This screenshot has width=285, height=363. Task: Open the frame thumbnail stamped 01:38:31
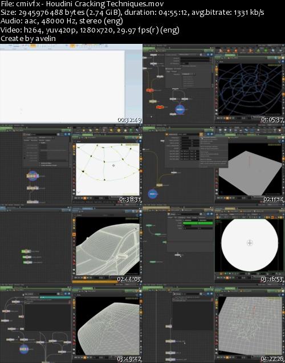pyautogui.click(x=71, y=164)
